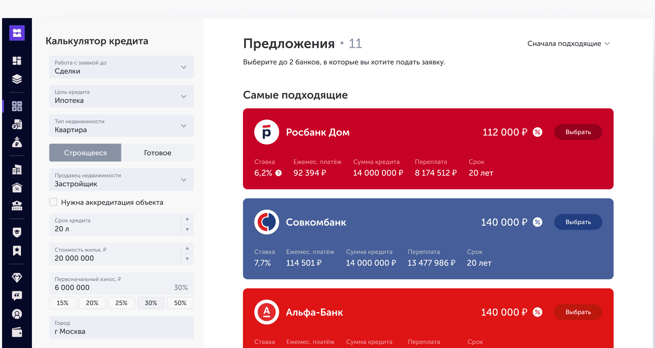The image size is (655, 348).
Task: Open the bank building icon in sidebar
Action: pyautogui.click(x=17, y=206)
